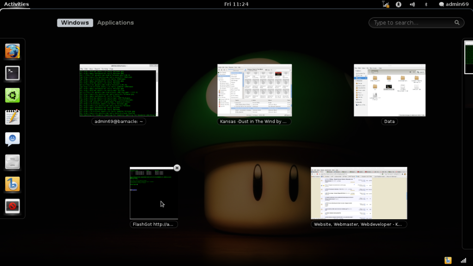This screenshot has width=473, height=266.
Task: Launch Terminal from the dash
Action: pos(12,73)
